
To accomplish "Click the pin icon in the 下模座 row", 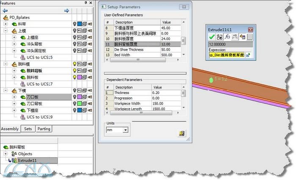I will click(90, 110).
